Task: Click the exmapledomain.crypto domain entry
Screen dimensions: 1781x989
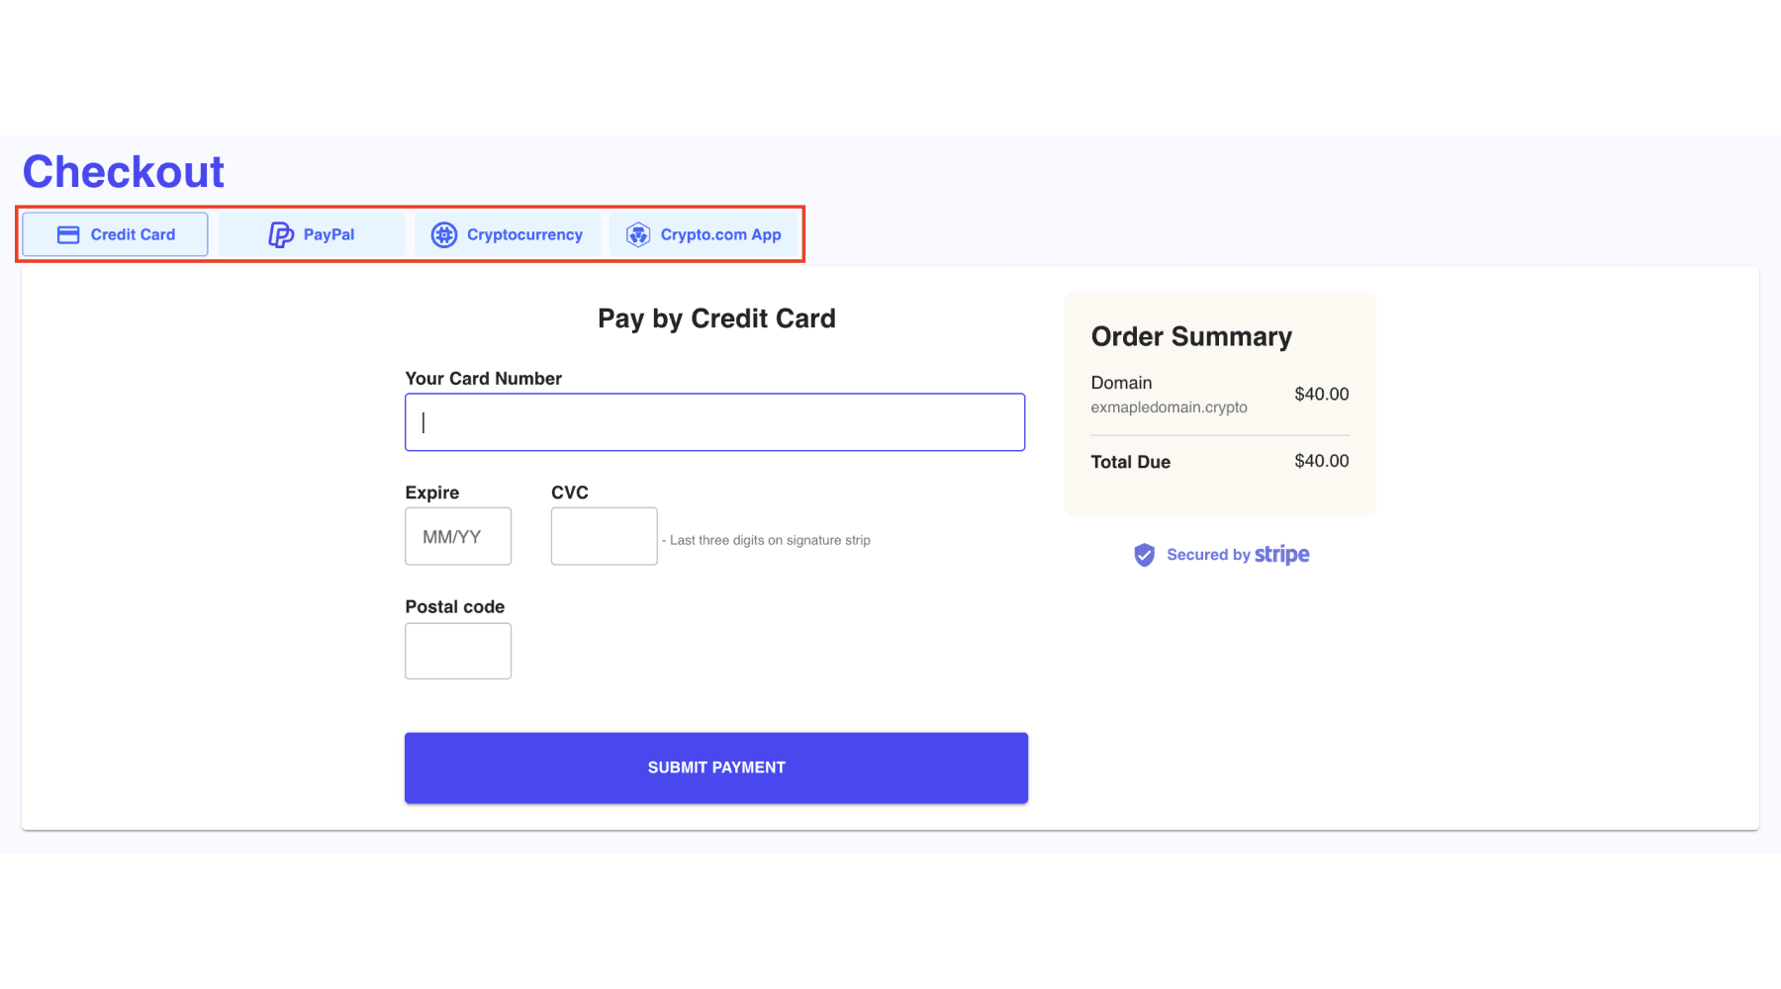Action: pos(1170,406)
